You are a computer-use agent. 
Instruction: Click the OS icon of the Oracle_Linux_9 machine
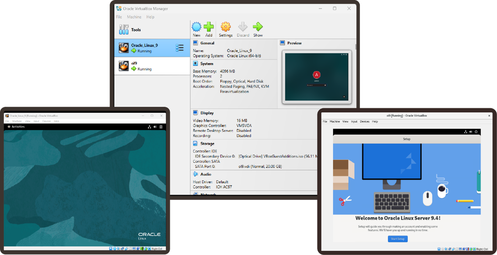tap(124, 48)
